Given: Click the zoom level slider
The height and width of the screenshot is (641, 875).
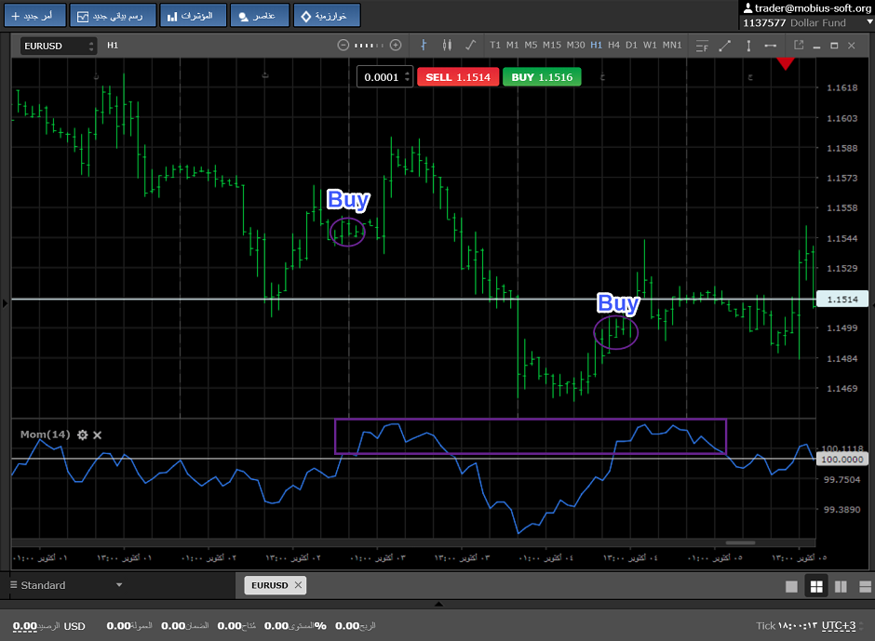Looking at the screenshot, I should [x=369, y=46].
